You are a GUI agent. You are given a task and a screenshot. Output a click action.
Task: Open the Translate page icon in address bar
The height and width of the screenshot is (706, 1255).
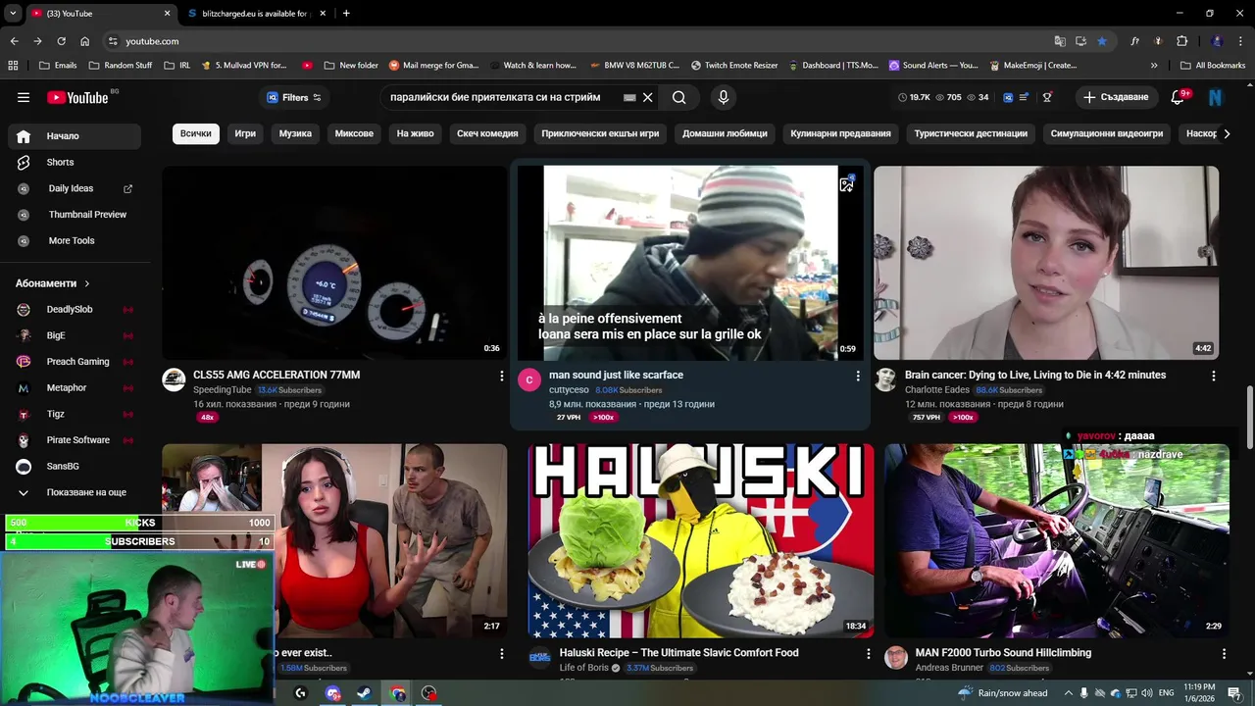click(1060, 41)
